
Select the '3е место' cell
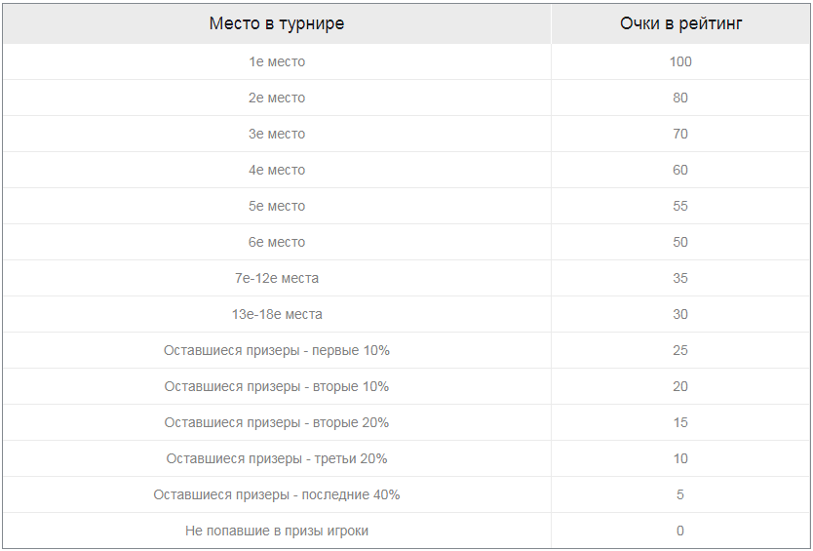[277, 134]
